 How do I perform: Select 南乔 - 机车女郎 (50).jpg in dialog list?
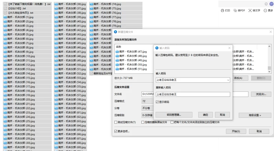coord(131,65)
